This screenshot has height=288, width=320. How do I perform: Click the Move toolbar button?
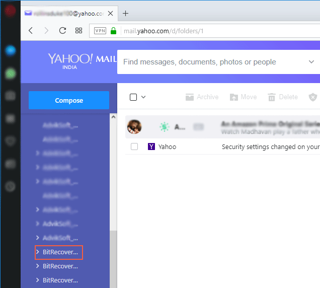[243, 97]
